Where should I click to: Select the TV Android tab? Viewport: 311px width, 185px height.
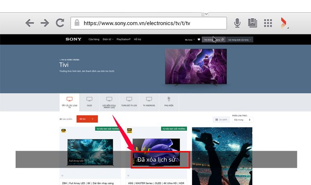click(x=149, y=102)
